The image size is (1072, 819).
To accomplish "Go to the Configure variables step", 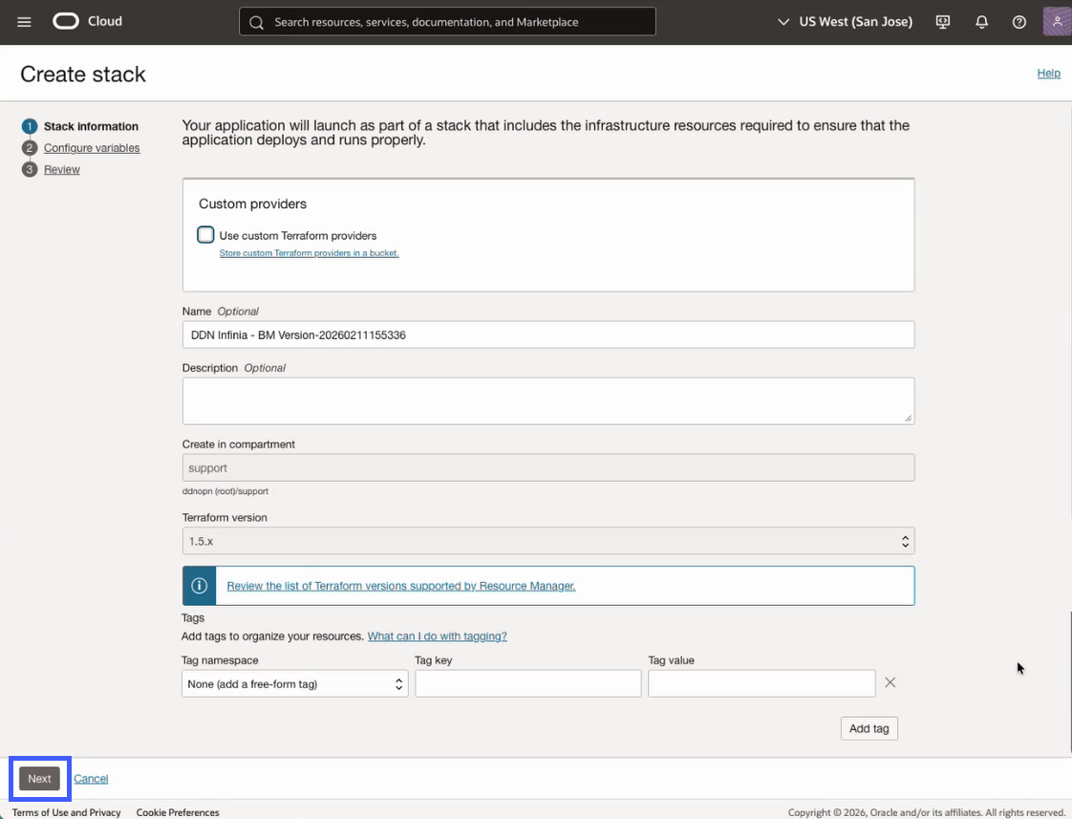I will point(91,147).
